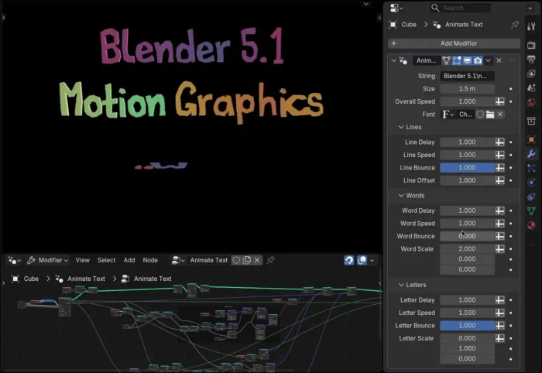Open the Modifiers properties tab (wrench icon)
Image resolution: width=542 pixels, height=373 pixels.
click(x=531, y=153)
